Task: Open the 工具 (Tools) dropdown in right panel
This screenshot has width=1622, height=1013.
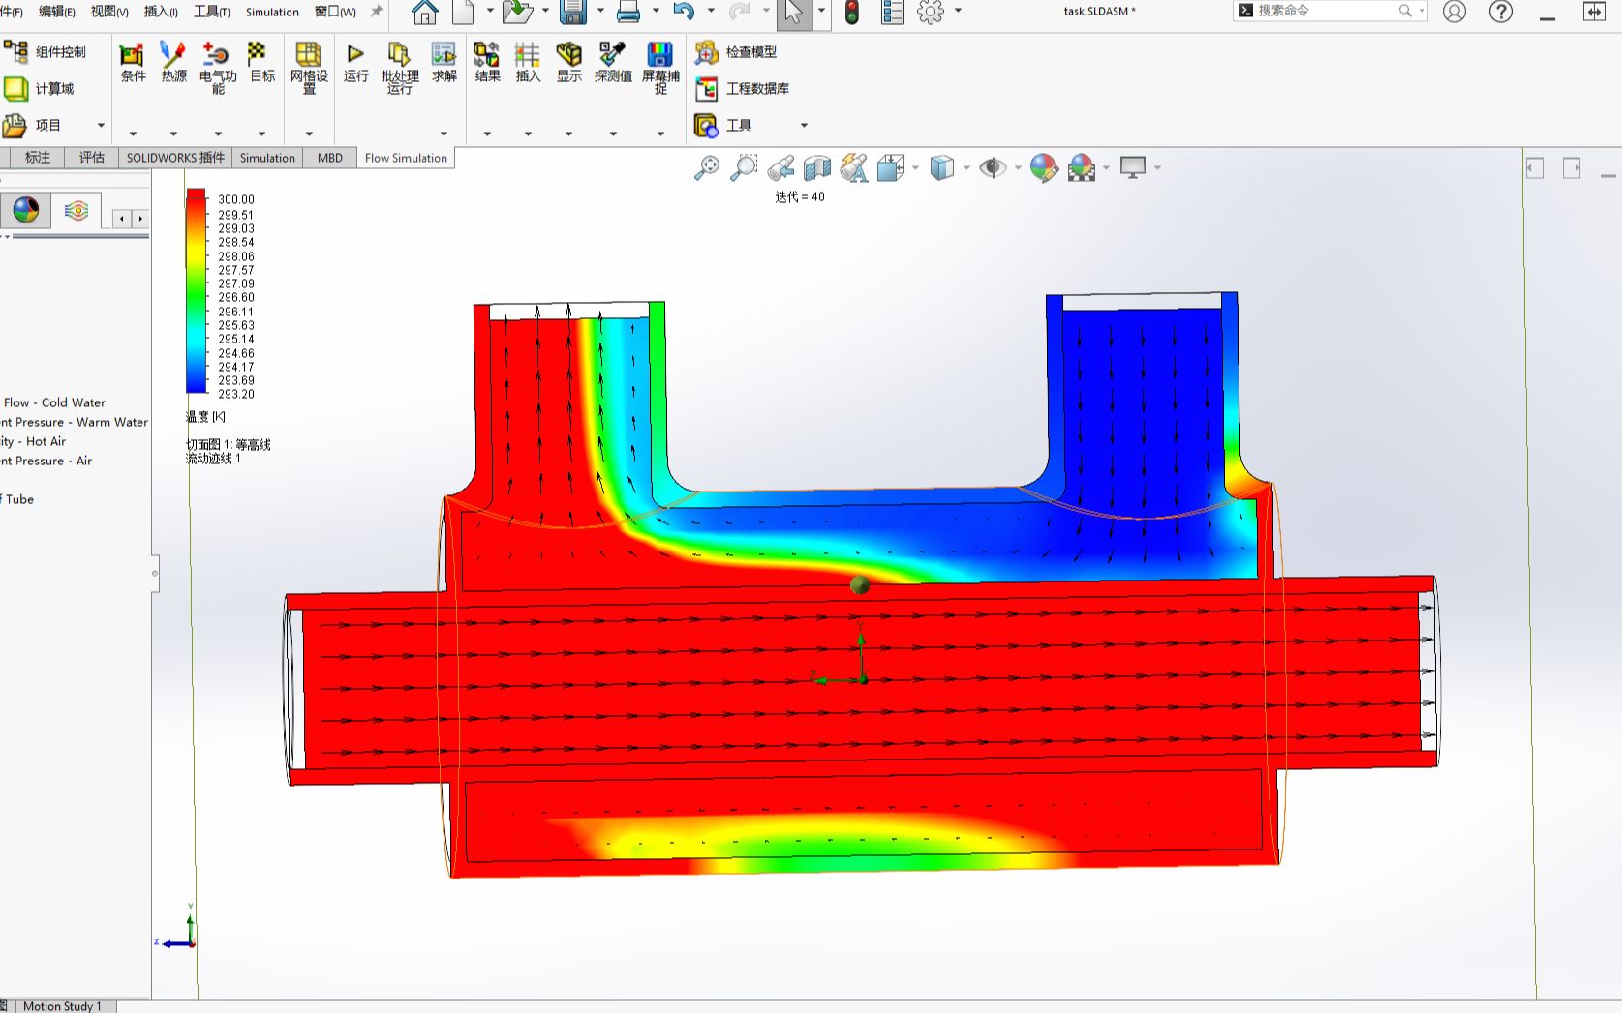Action: tap(803, 125)
